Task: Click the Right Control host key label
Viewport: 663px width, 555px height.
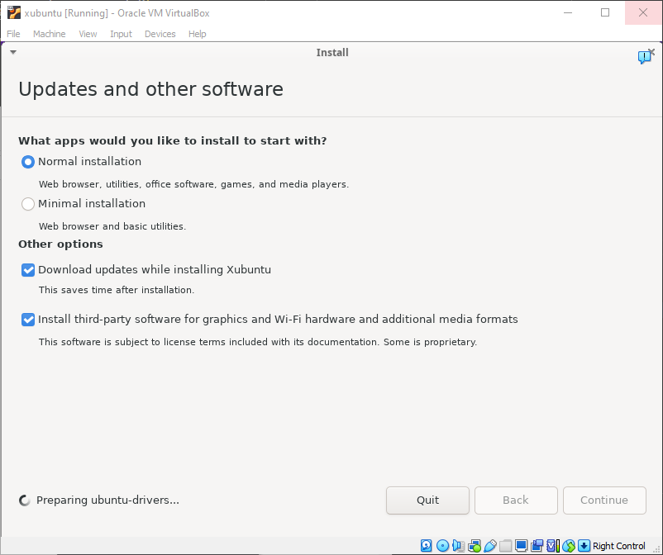Action: [x=618, y=546]
